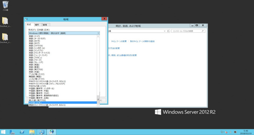Select 中央アトラス タマジット語 (ティフィナグ、モロッコ)
The width and height of the screenshot is (254, 135).
tap(63, 81)
